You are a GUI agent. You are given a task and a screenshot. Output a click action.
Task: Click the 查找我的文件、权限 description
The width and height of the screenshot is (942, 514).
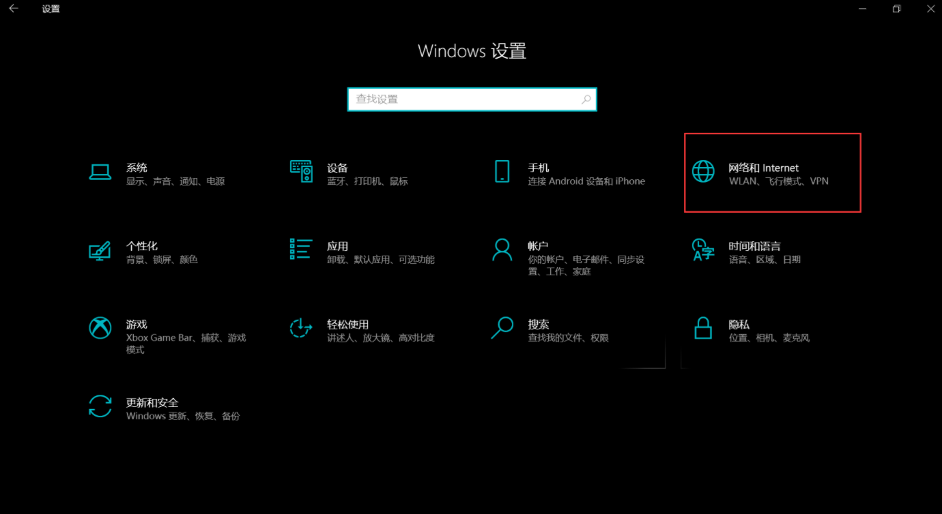pos(568,338)
